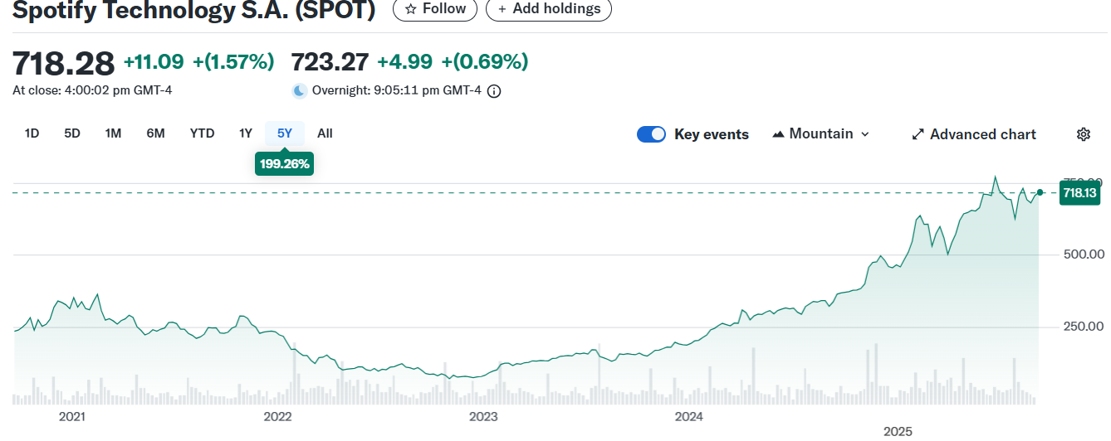Click the 199.26% return badge

coord(284,164)
